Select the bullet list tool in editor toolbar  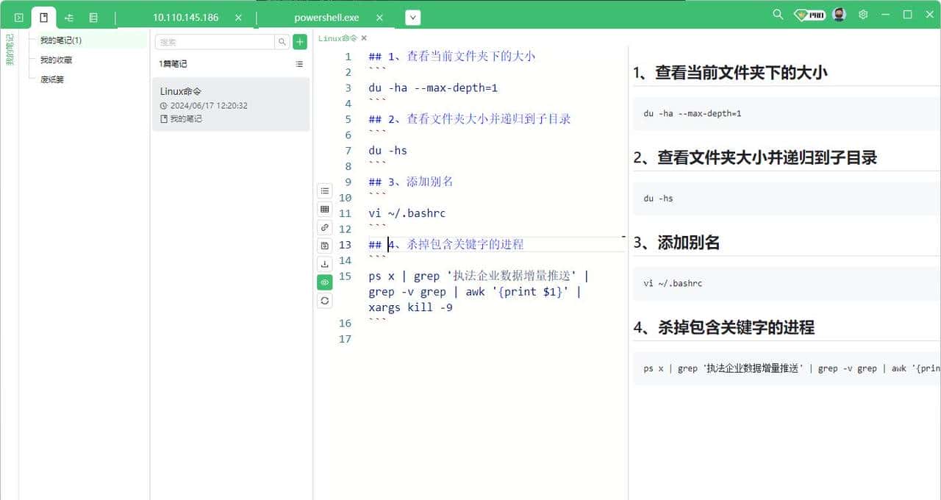coord(324,190)
